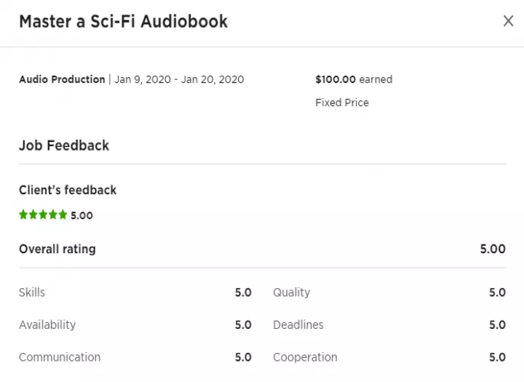Close the Master a Sci-Fi Audiobook dialog

click(508, 21)
